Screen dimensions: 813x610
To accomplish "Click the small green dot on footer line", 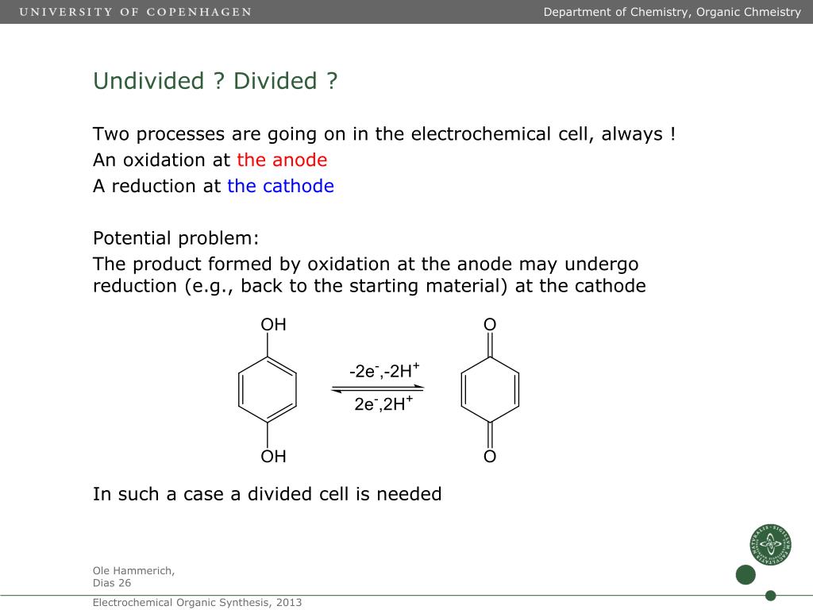I will (x=769, y=593).
